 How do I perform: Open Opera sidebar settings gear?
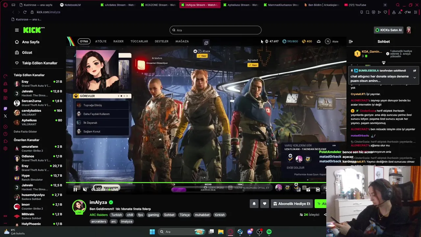coord(5,148)
